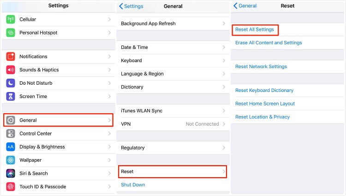Open Screen Time via hourglass icon

(11, 96)
